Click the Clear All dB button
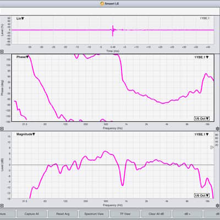This screenshot has height=220, width=220. point(156,214)
